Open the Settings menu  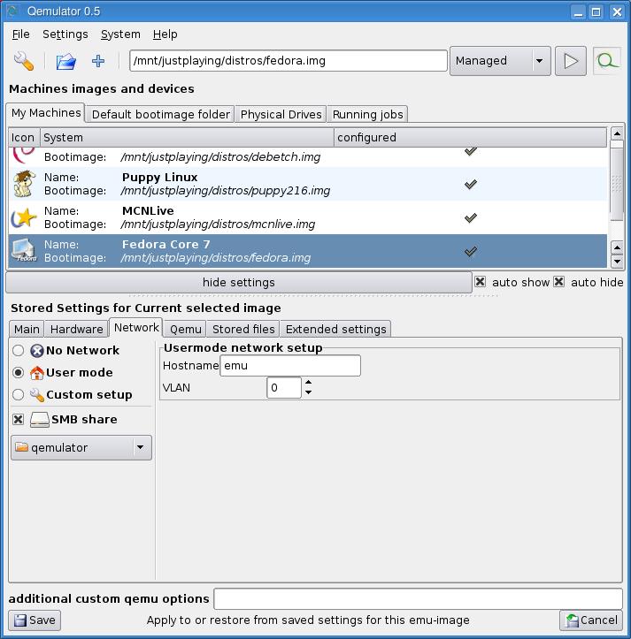point(65,34)
